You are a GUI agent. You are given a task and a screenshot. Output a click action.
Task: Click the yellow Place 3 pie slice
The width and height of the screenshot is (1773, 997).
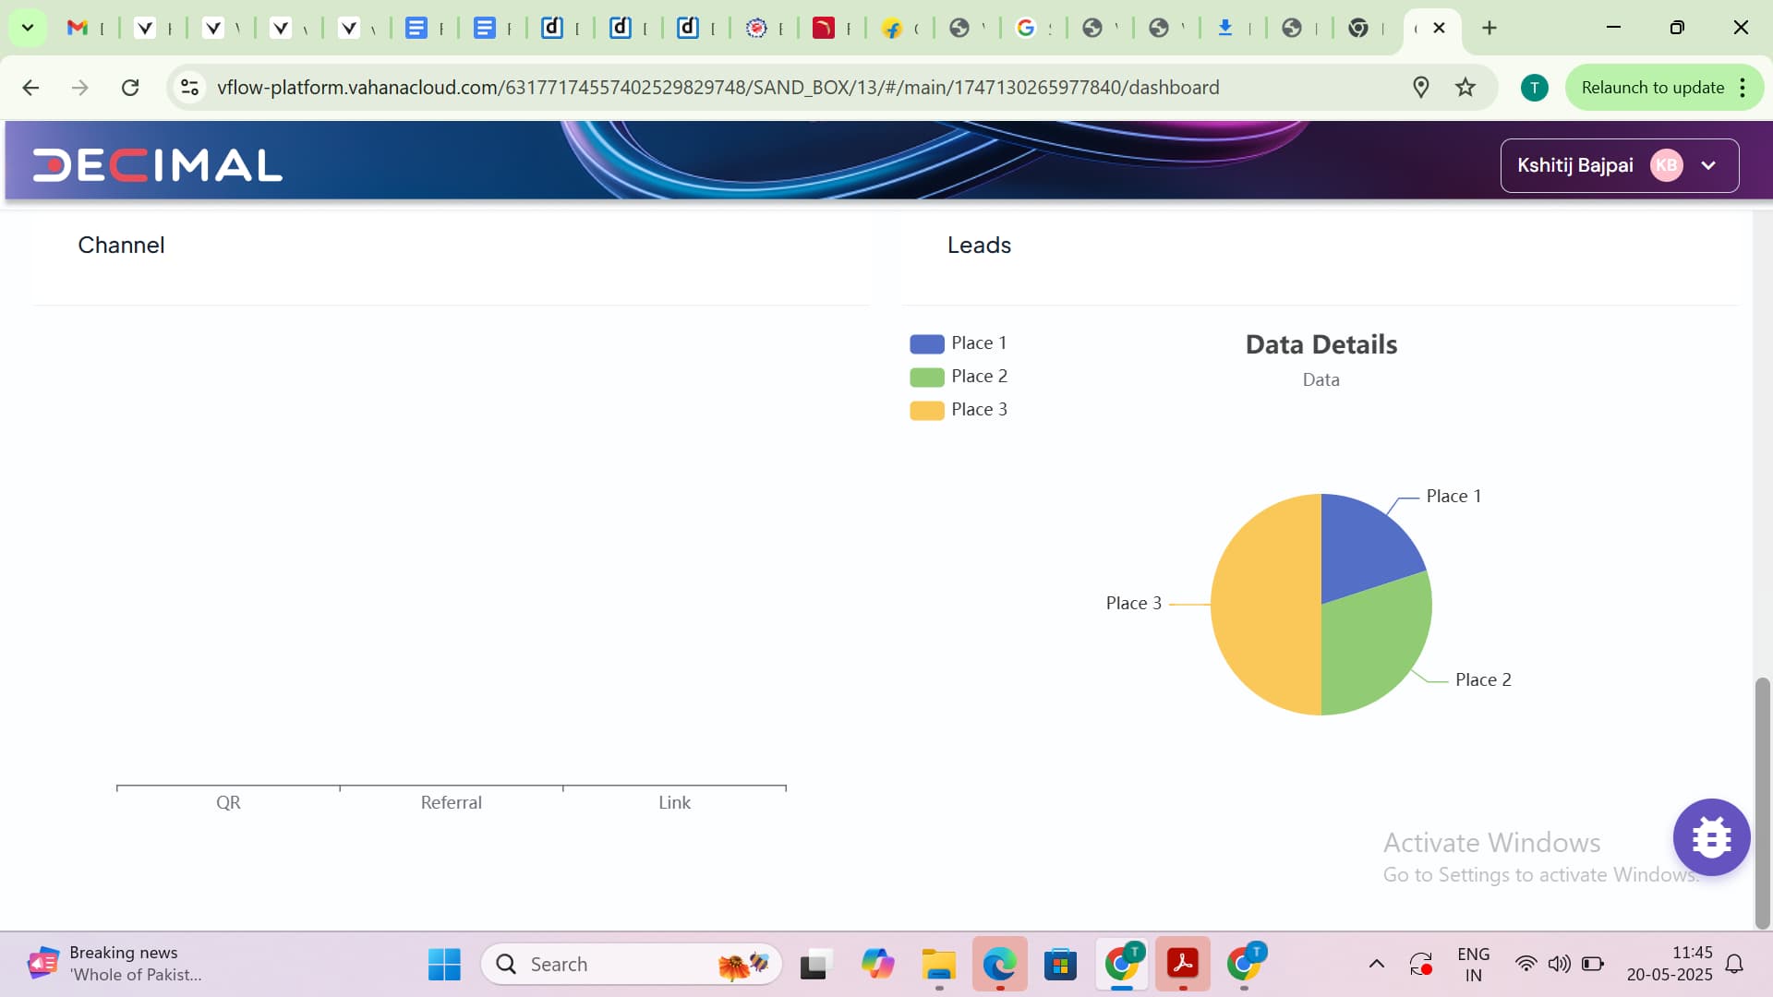point(1265,605)
